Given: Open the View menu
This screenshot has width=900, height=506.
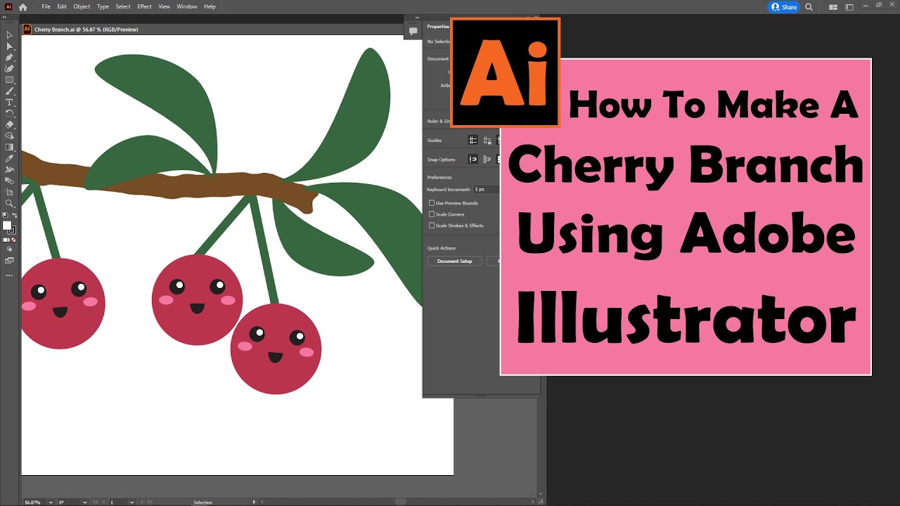Looking at the screenshot, I should (x=164, y=6).
